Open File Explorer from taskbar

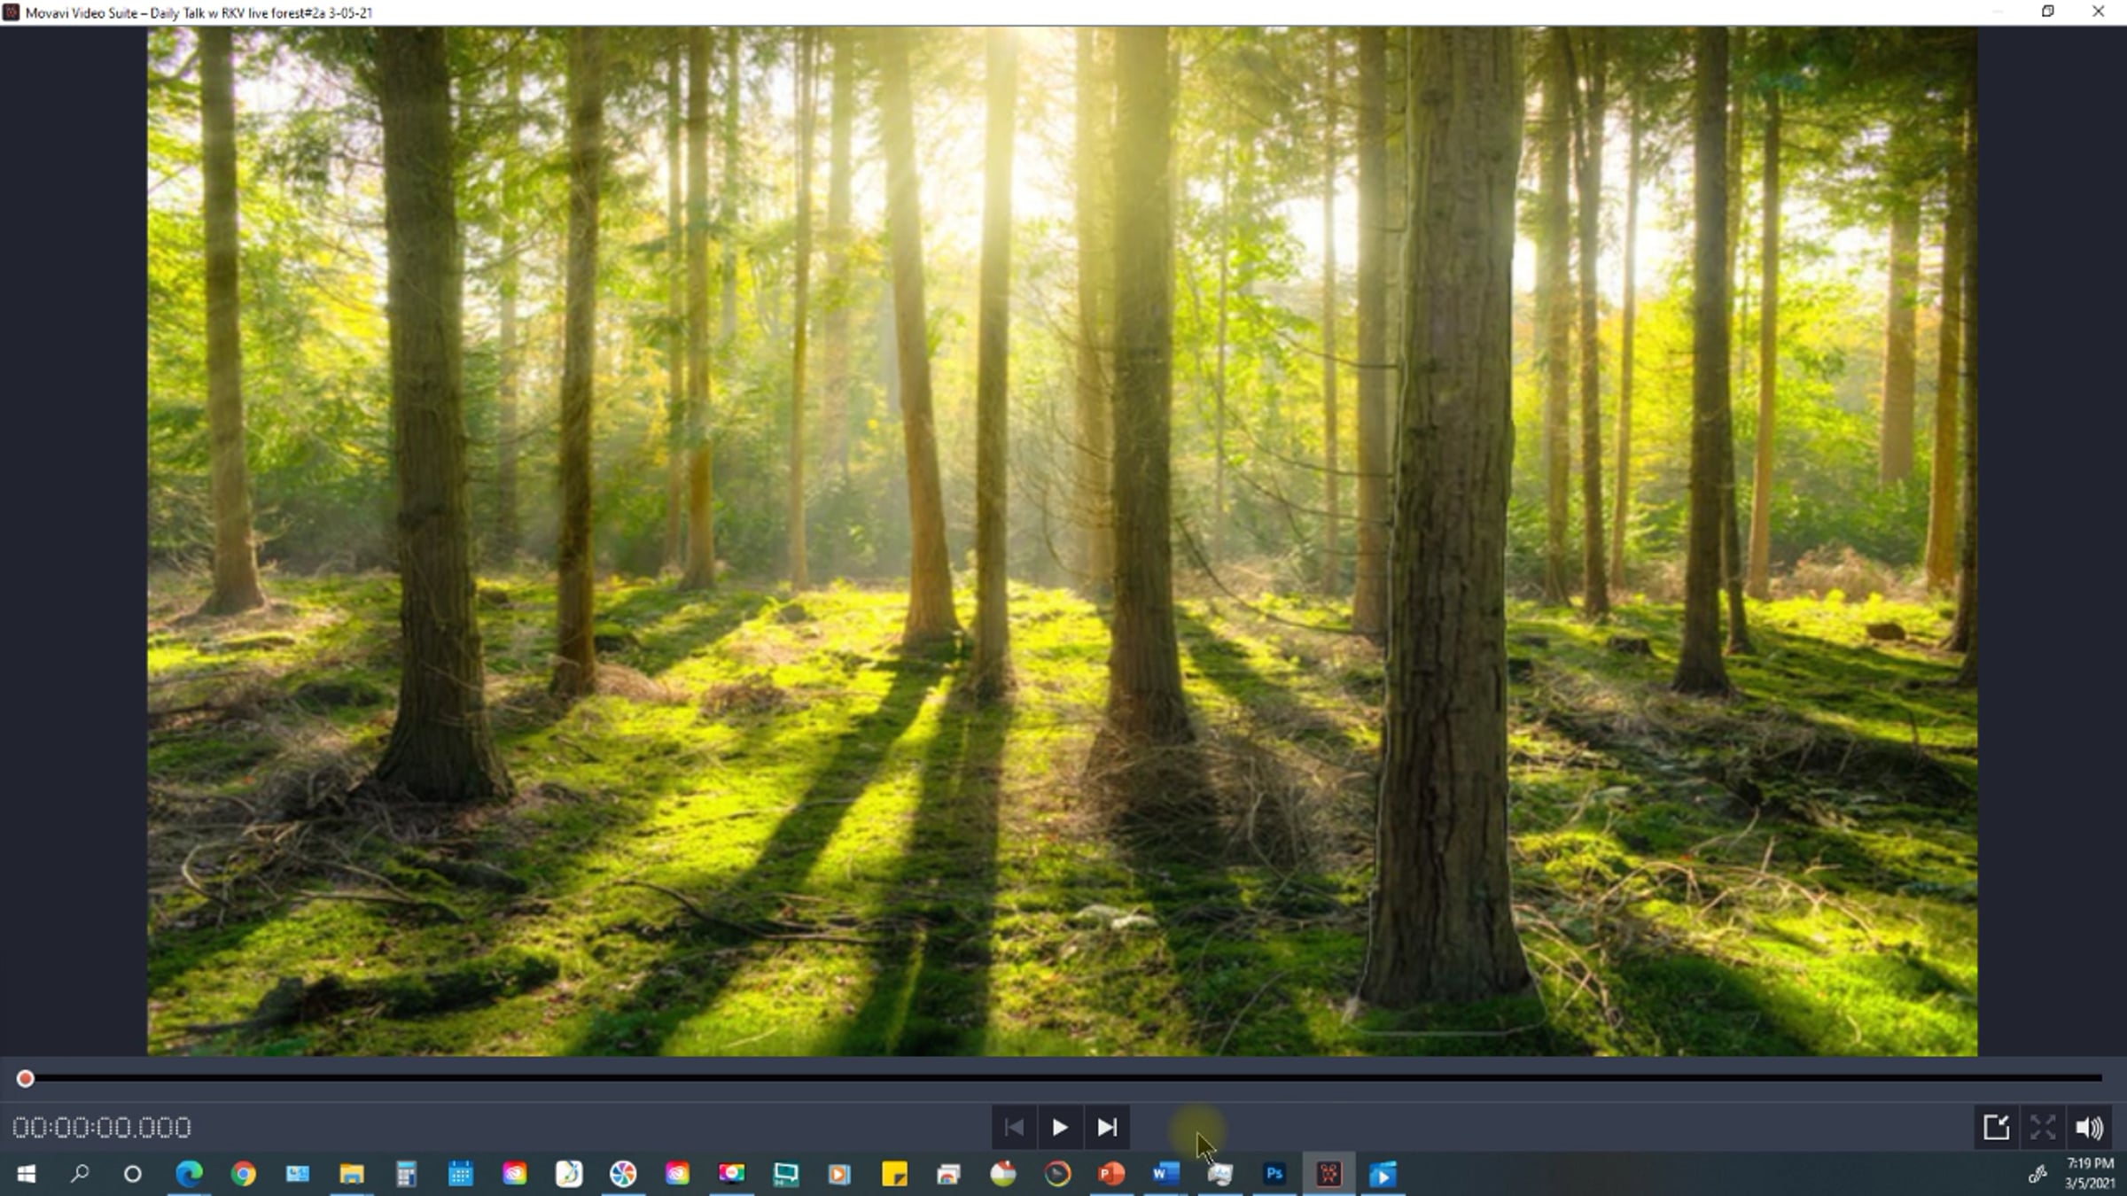(352, 1174)
